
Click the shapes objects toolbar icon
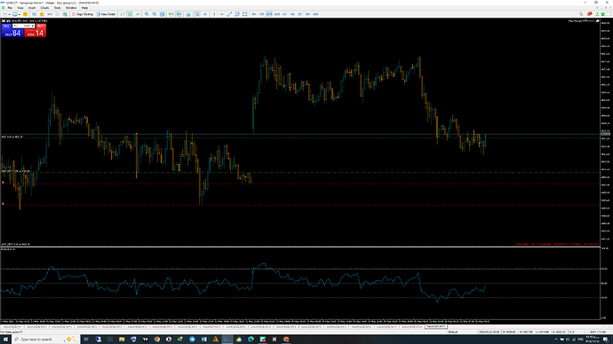coord(244,14)
